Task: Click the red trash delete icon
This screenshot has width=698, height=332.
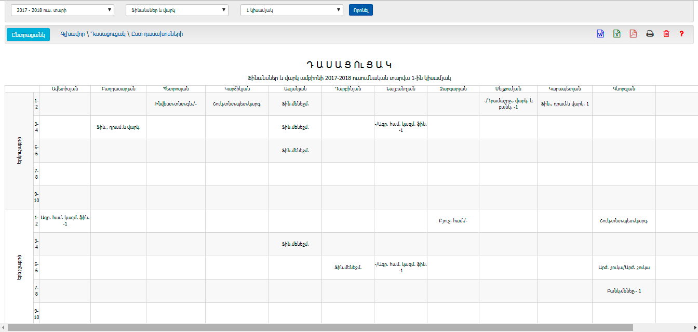Action: (x=666, y=34)
